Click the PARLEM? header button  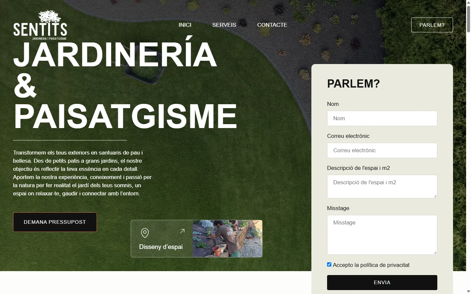pyautogui.click(x=432, y=25)
